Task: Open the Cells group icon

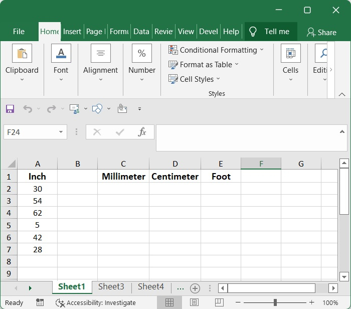Action: point(290,54)
